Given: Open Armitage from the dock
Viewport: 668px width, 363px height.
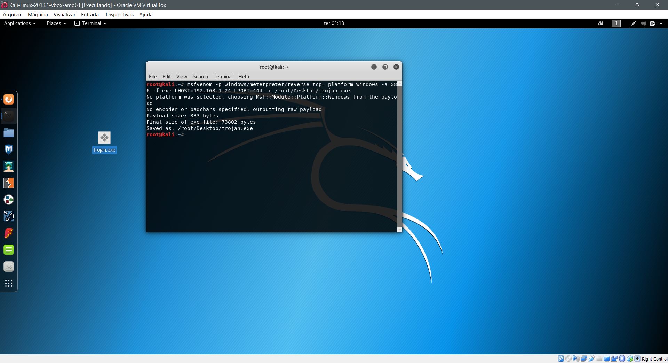Looking at the screenshot, I should point(8,166).
